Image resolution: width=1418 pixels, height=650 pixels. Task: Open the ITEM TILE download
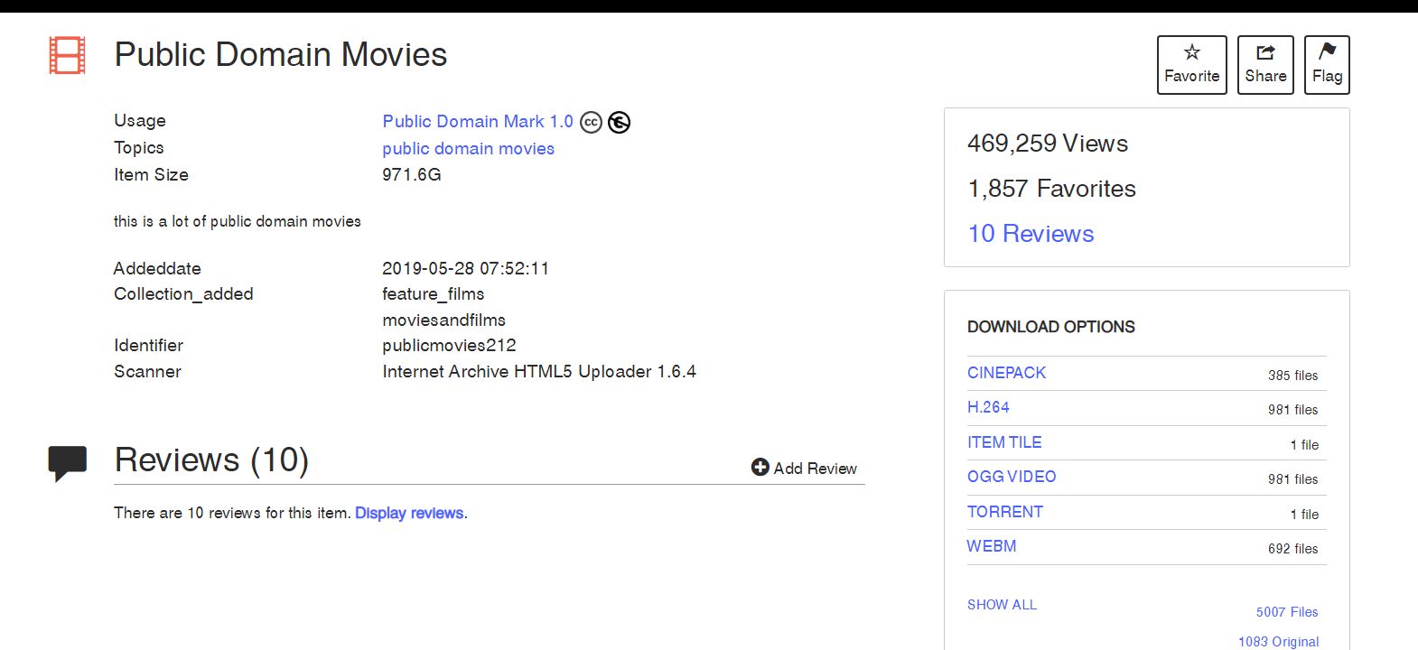[x=1004, y=442]
